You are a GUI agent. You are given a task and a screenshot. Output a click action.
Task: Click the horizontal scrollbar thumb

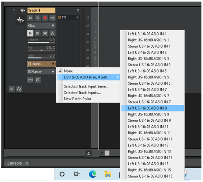coord(107,153)
